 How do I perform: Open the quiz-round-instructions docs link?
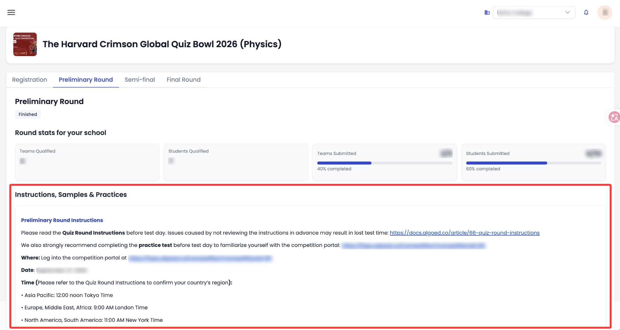pyautogui.click(x=465, y=233)
